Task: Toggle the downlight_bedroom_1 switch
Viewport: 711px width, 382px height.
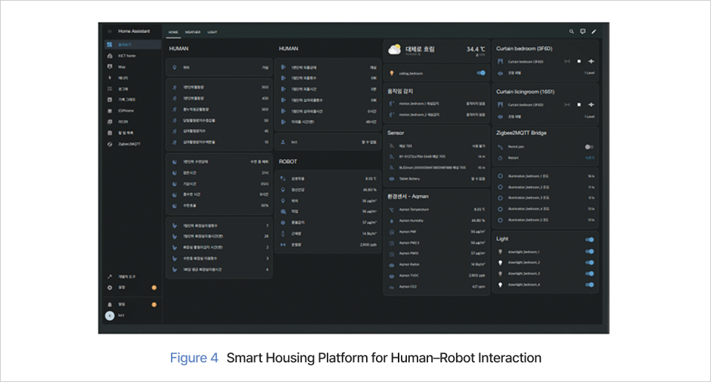Action: pos(589,251)
